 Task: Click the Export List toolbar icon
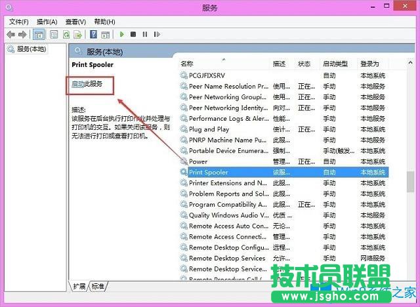[x=77, y=35]
